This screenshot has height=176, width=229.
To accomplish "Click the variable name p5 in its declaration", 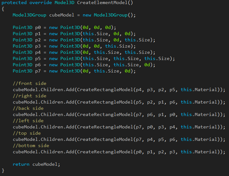I will 38,59.
